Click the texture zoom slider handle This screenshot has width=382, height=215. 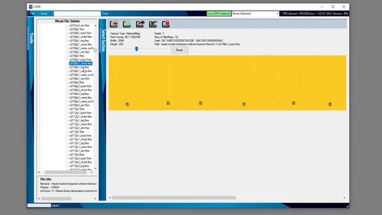pos(137,49)
